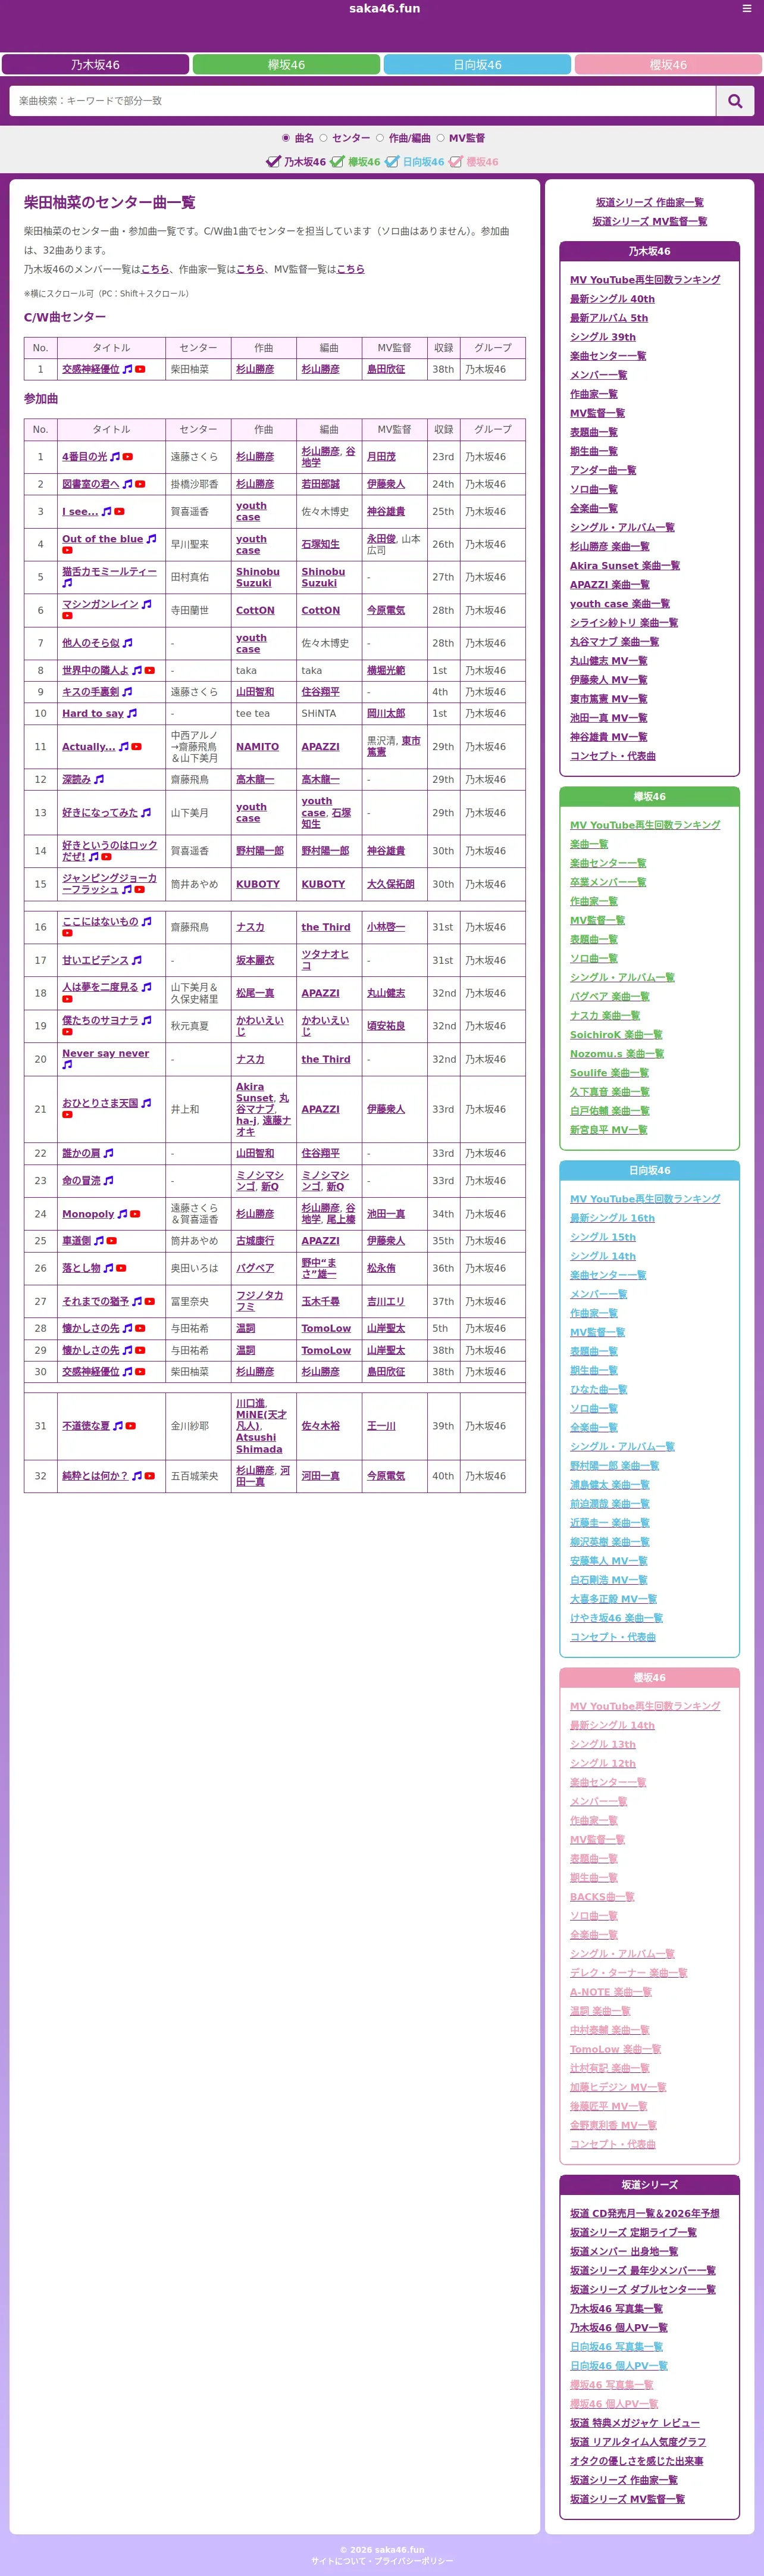Open composer link NAMITO
This screenshot has height=2576, width=764.
pos(257,747)
